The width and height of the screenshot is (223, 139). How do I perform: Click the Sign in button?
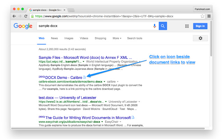coord(200,26)
